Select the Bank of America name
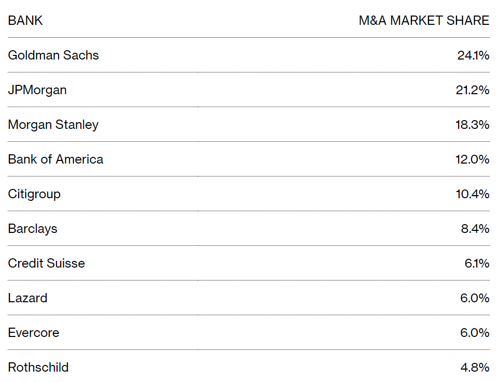 pos(55,159)
